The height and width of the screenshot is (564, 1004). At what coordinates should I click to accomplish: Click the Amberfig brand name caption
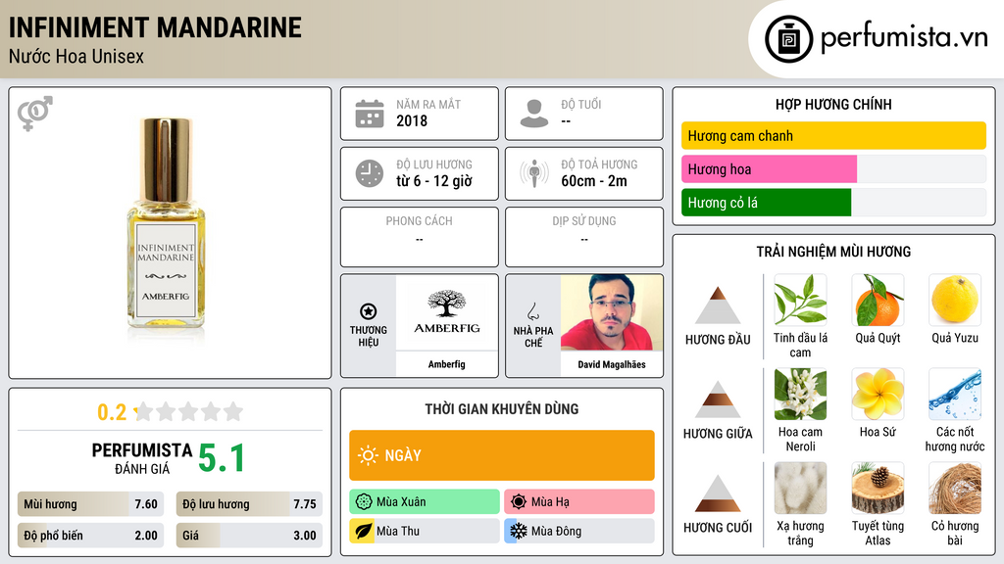447,364
